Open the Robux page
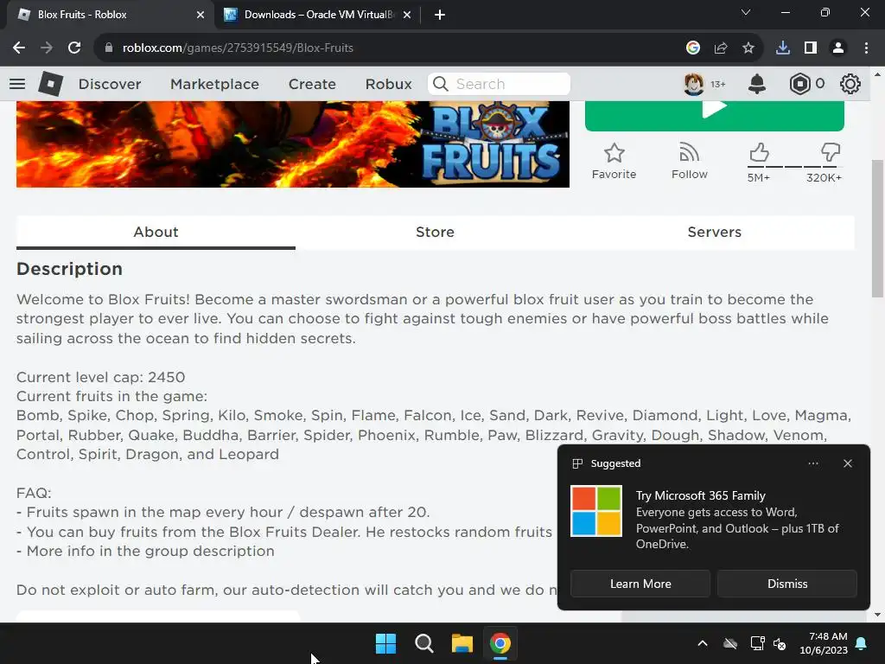885x664 pixels. point(388,84)
